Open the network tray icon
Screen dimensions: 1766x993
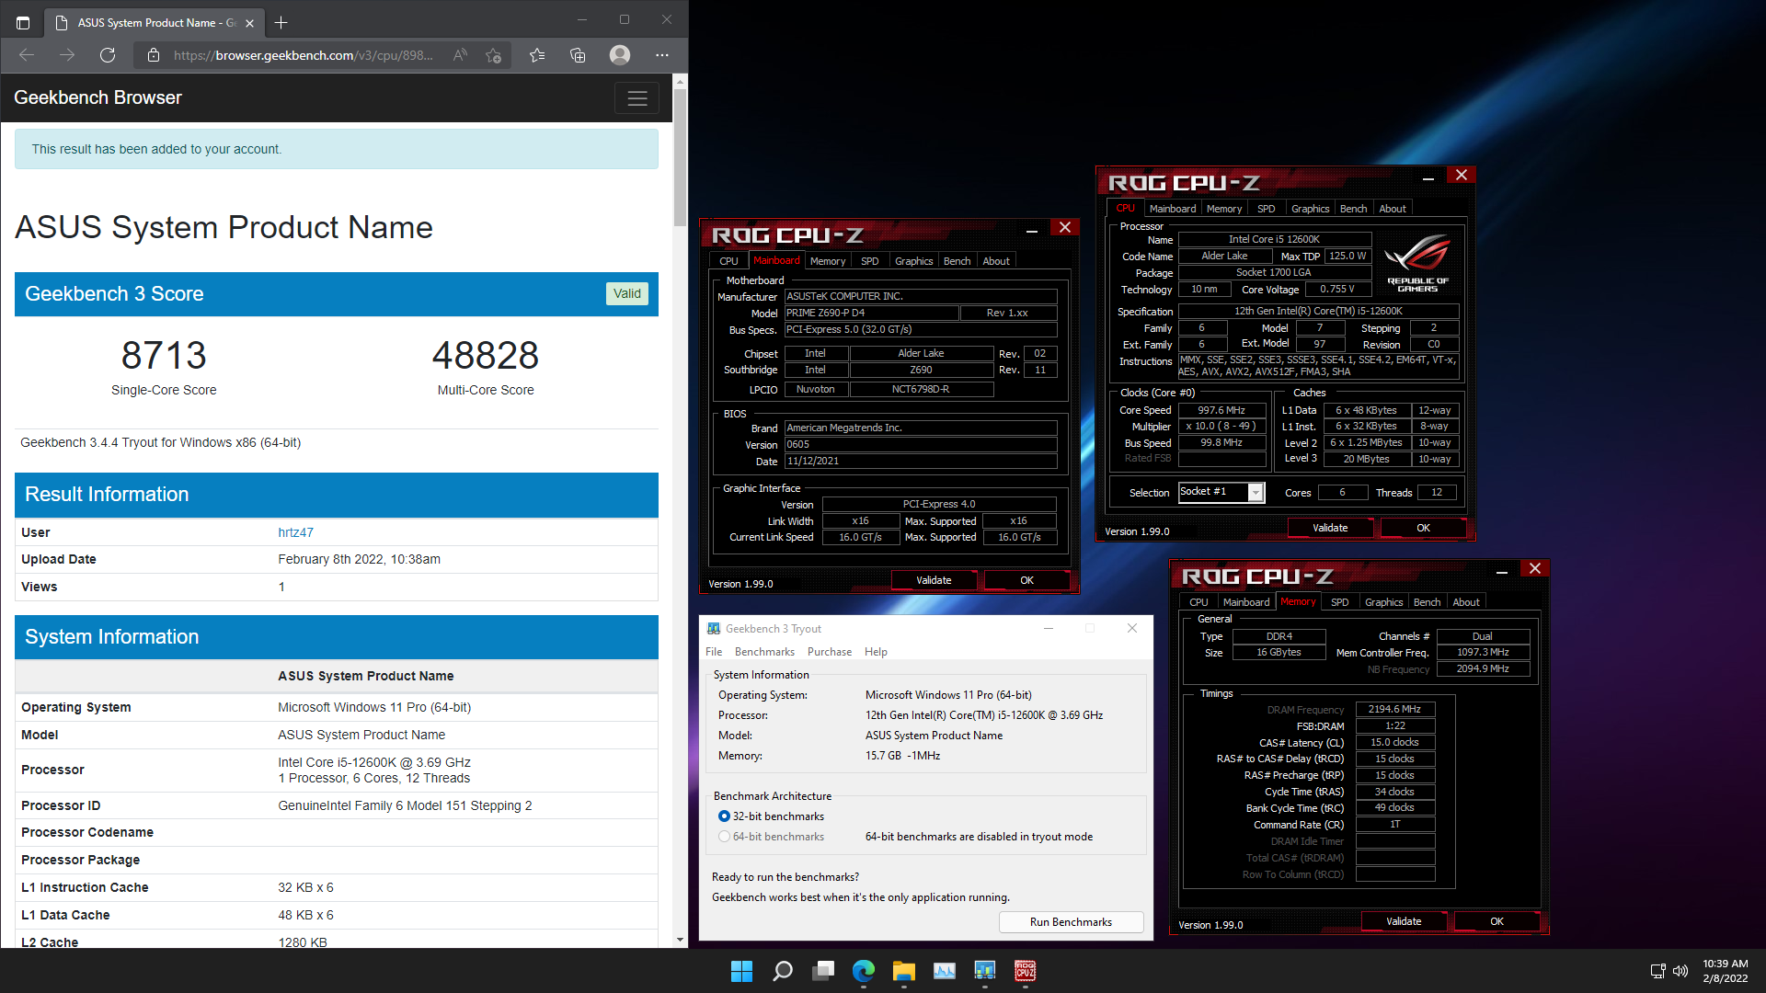tap(1657, 971)
